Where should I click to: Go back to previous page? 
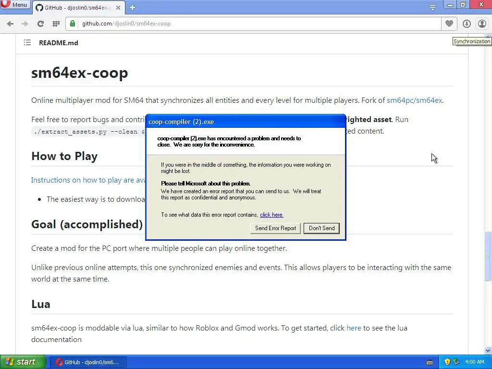pyautogui.click(x=10, y=24)
